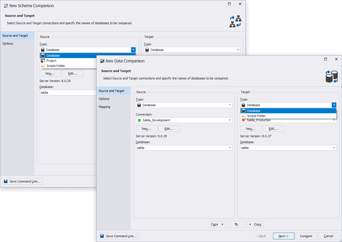This screenshot has height=242, width=342.
Task: Click the Project icon in Schema Comparison dropdown list
Action: click(43, 61)
